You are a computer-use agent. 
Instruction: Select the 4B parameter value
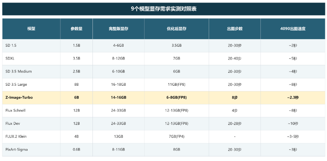coord(77,136)
